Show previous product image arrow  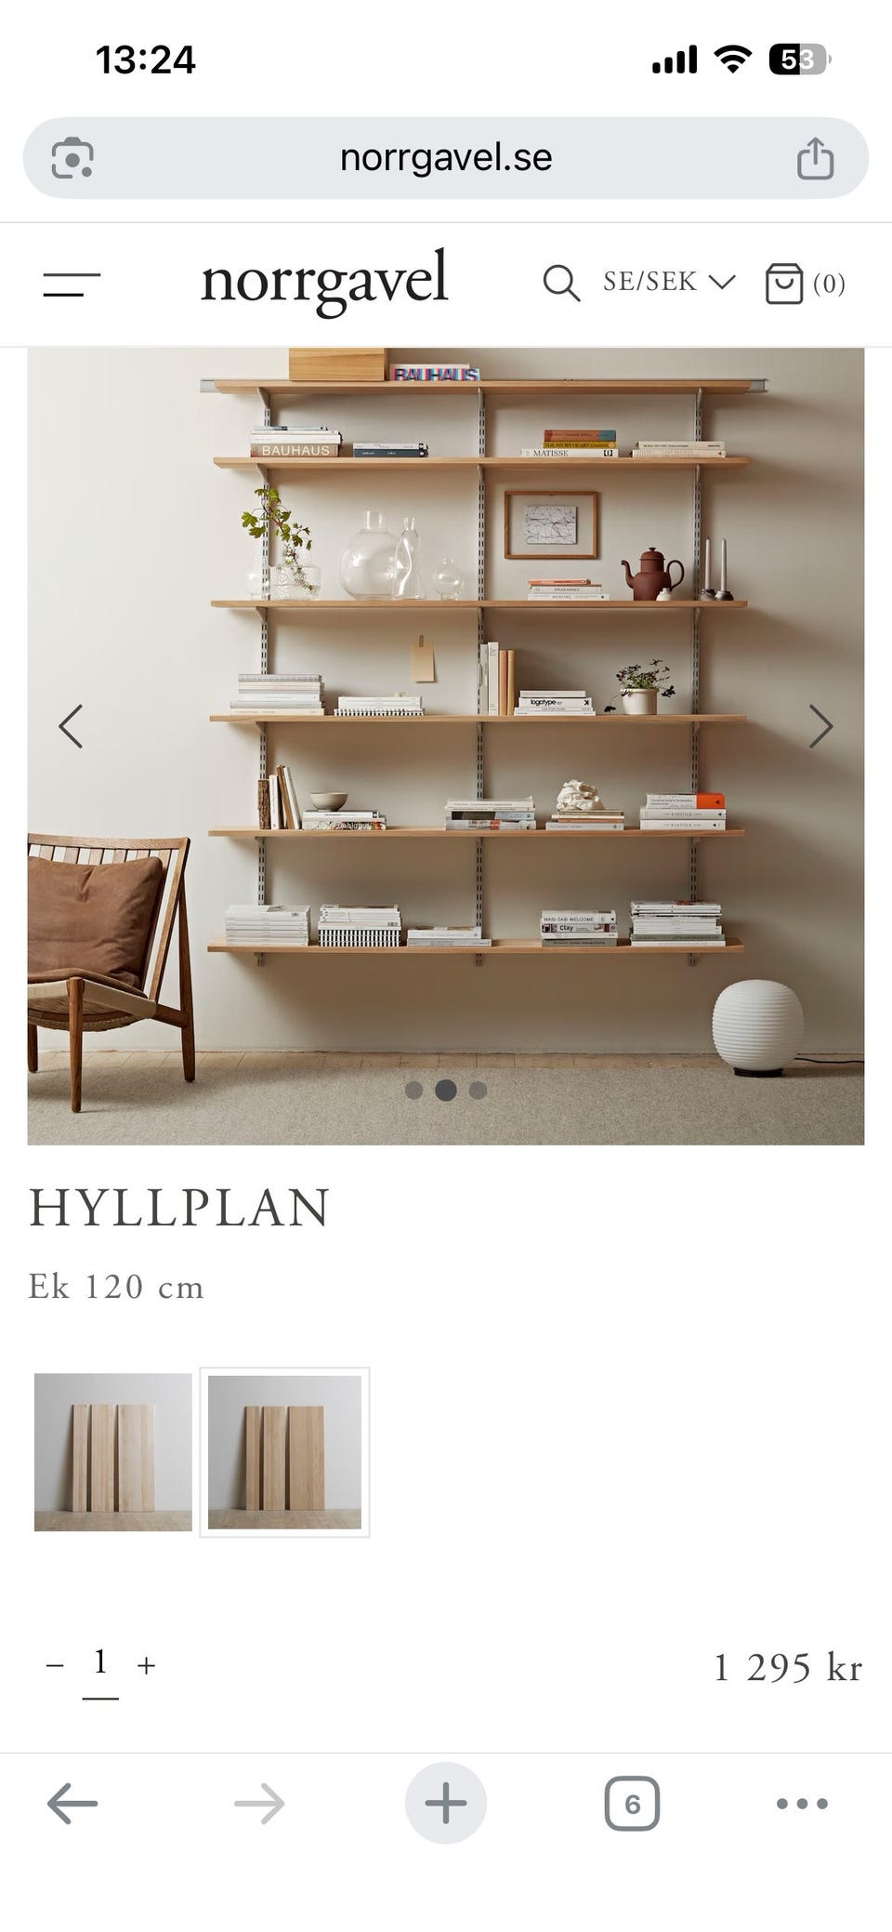71,726
